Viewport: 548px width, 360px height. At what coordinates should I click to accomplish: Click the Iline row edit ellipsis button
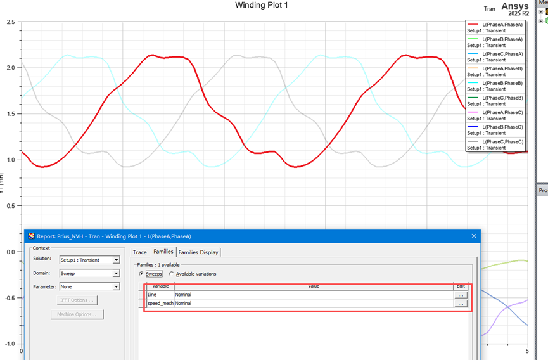(x=461, y=295)
